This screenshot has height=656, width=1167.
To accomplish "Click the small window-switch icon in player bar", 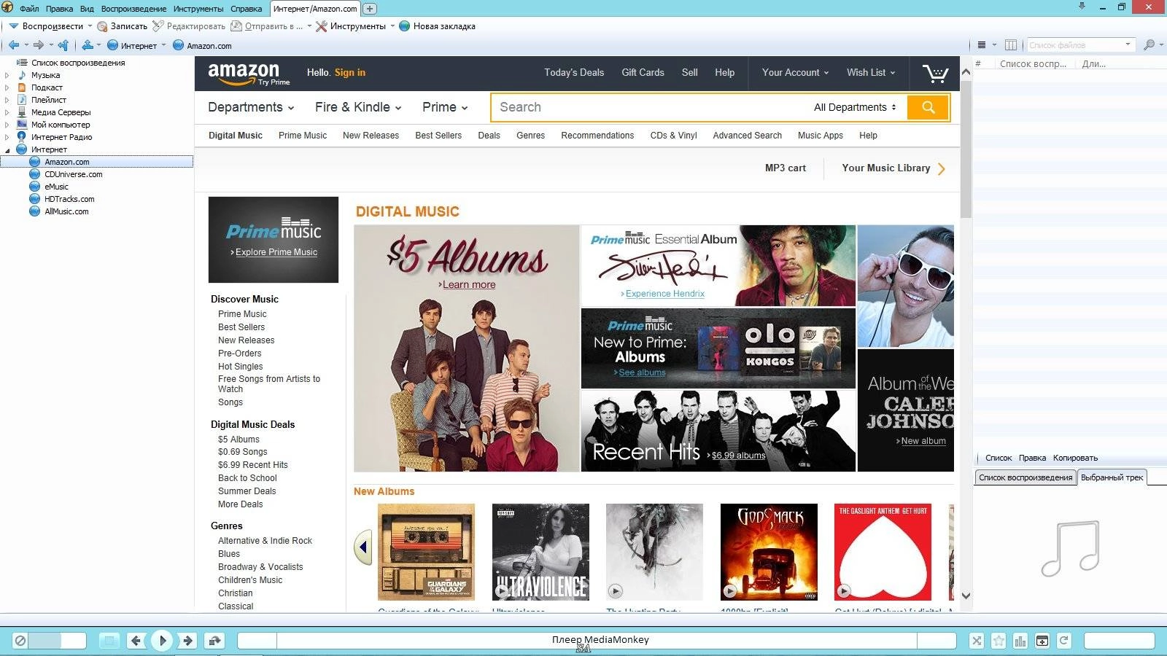I will coord(1042,641).
